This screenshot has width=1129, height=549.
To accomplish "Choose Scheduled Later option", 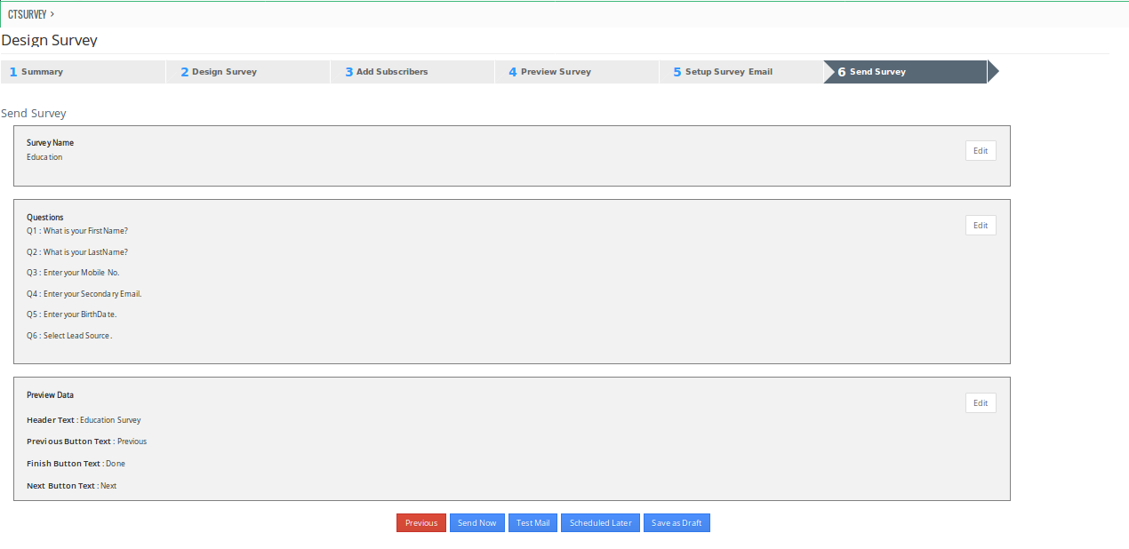I will tap(601, 523).
